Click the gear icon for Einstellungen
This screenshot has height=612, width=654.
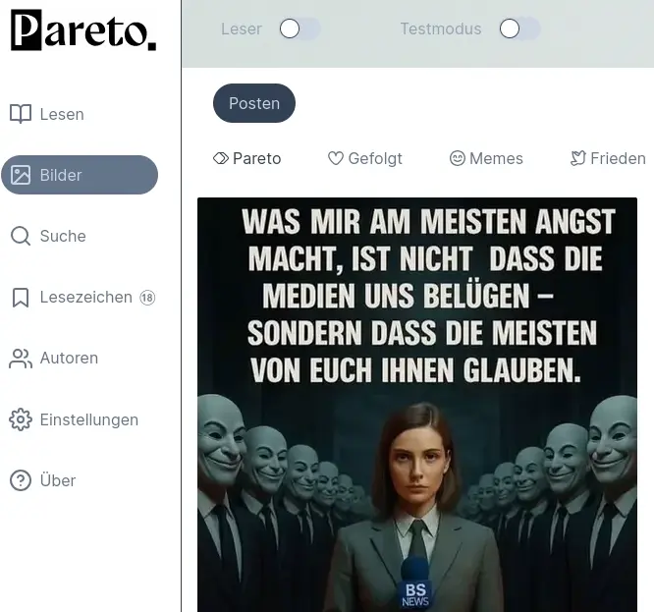tap(21, 419)
